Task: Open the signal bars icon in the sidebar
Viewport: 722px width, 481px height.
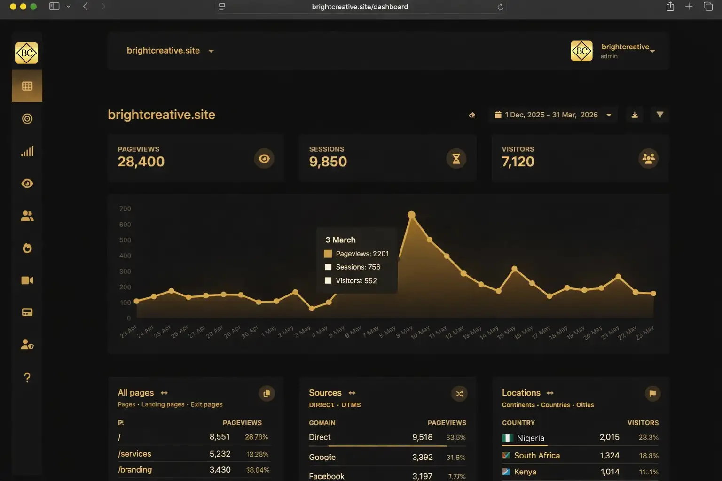Action: [x=27, y=151]
